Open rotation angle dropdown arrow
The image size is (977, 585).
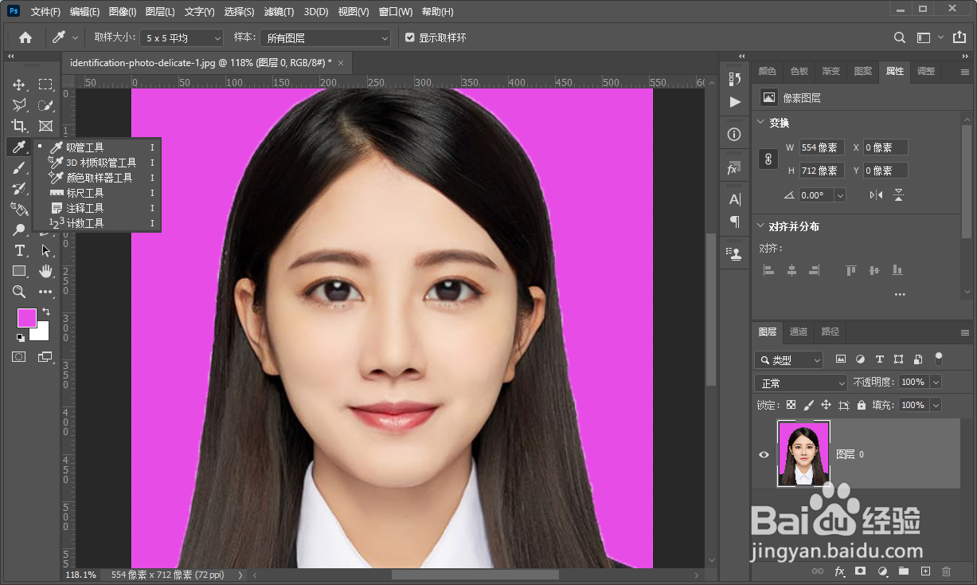[x=840, y=195]
